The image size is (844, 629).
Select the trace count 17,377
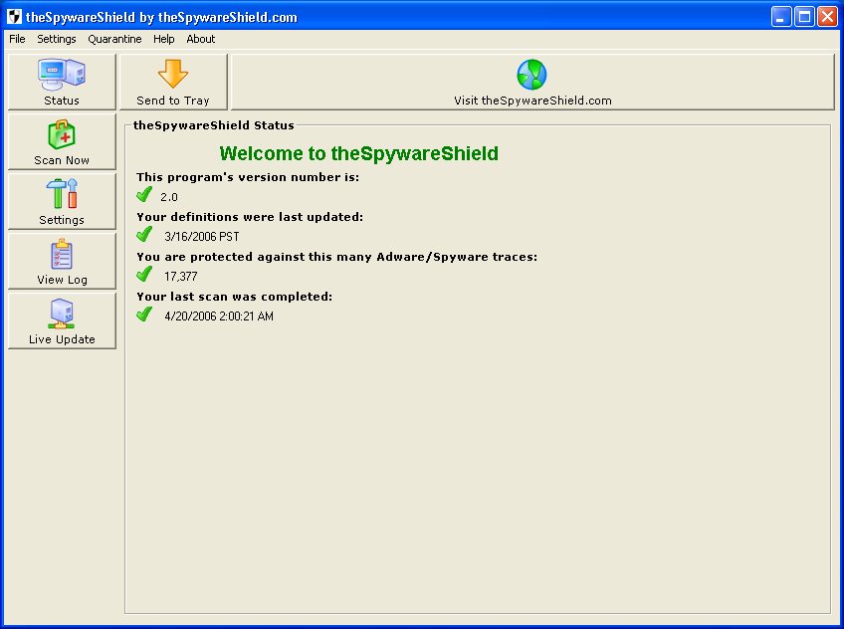pos(181,277)
